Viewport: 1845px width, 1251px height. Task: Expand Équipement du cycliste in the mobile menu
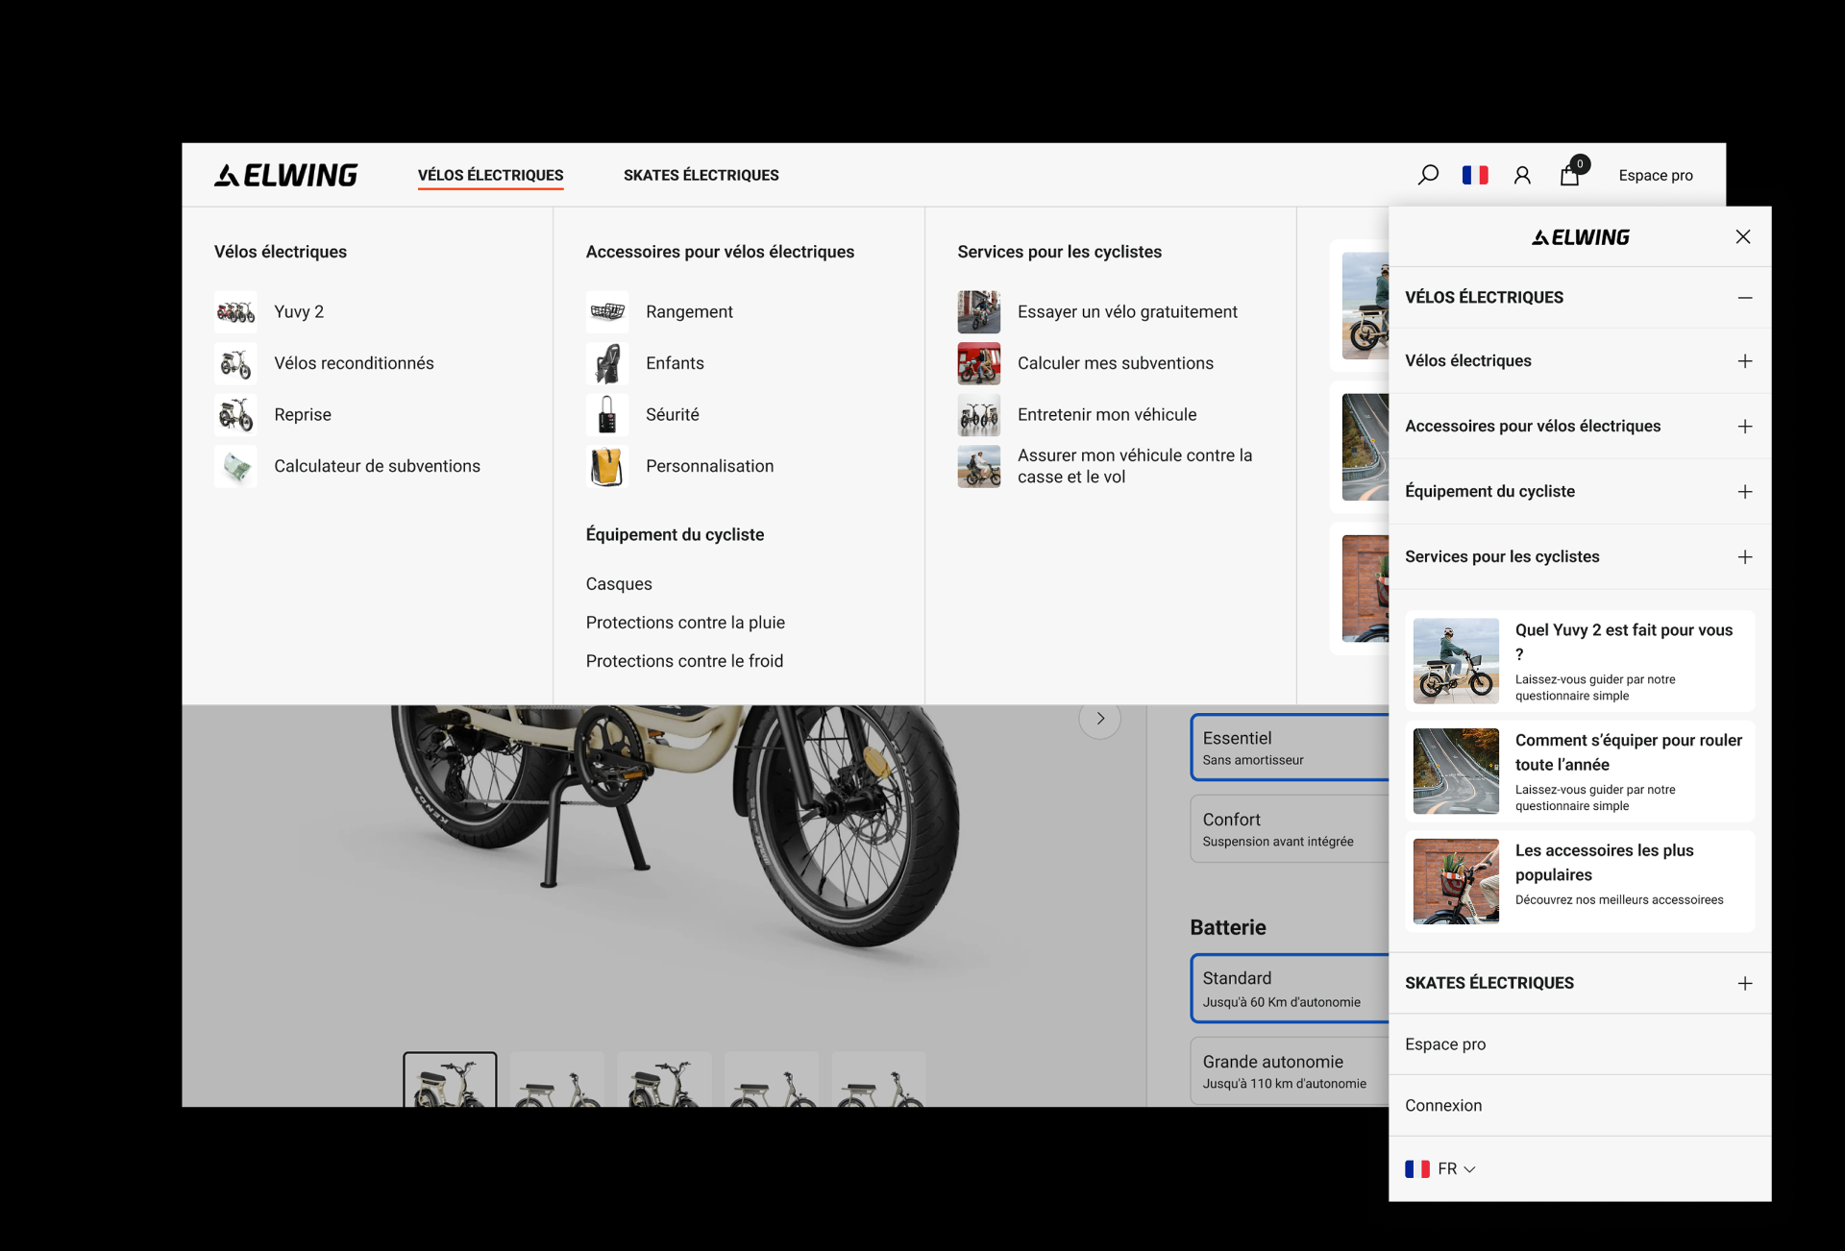(1744, 492)
